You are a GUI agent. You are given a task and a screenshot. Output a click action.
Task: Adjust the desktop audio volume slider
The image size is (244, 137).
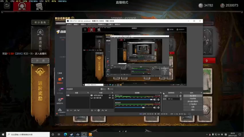click(x=134, y=107)
